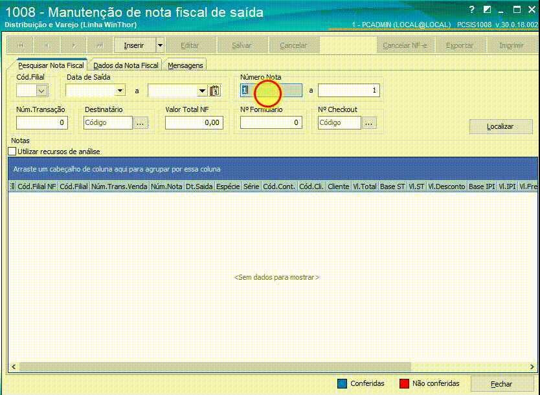
Task: Go to next record navigation button
Action: 74,45
